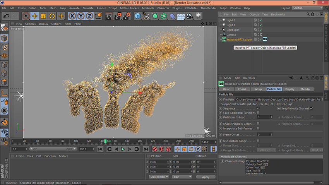Click the Make Editable icon

[x=4, y=27]
